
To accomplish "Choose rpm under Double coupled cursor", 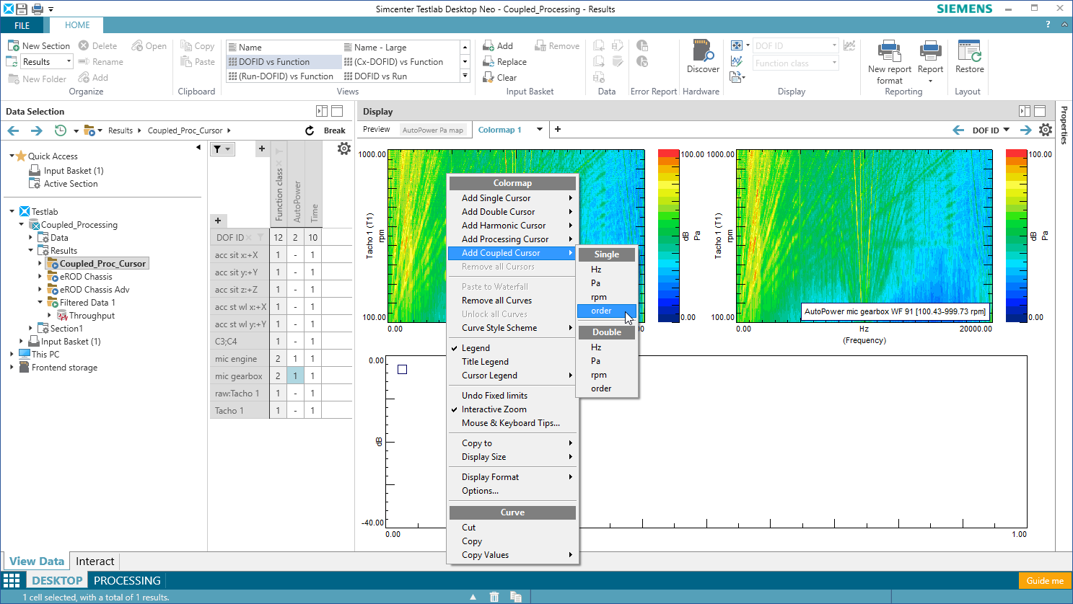I will coord(606,375).
